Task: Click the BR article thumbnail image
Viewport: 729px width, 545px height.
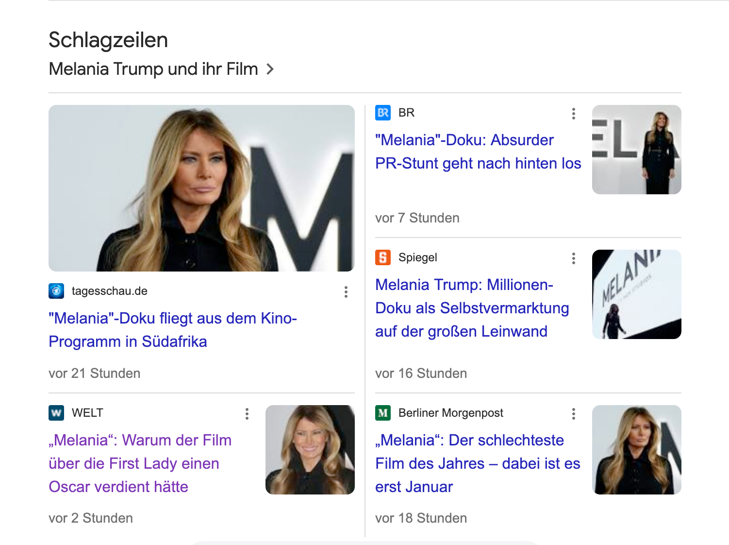Action: pos(636,150)
